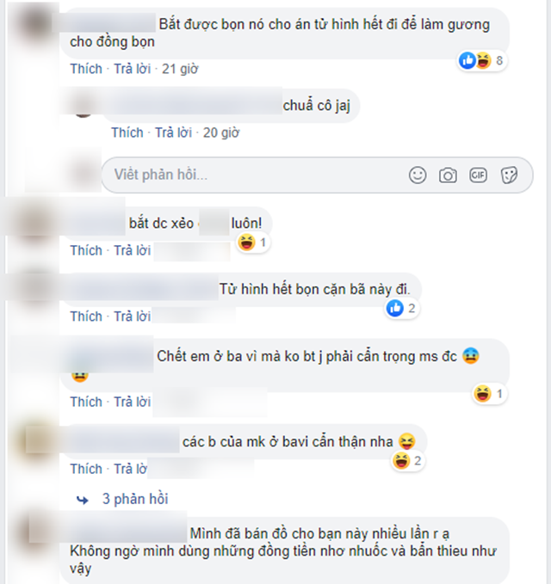Reply to the 'chuẩ cô jaj' comment
The width and height of the screenshot is (551, 584).
click(173, 132)
